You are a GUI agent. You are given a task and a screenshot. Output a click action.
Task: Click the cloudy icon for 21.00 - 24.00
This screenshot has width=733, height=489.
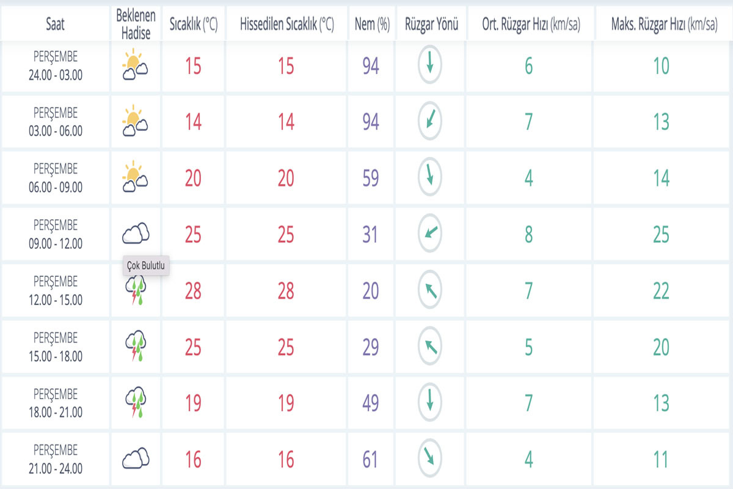tap(136, 459)
